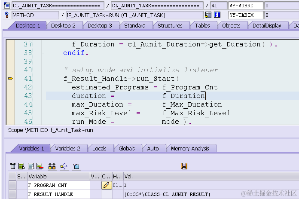299x199 pixels.
Task: Open the Standard tab
Action: click(135, 25)
